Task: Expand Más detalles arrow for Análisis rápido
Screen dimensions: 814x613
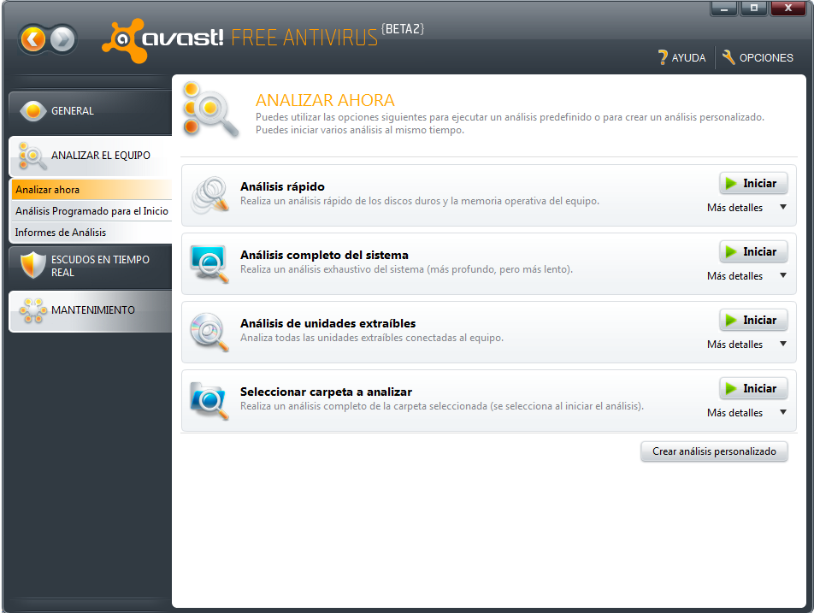Action: [x=783, y=207]
